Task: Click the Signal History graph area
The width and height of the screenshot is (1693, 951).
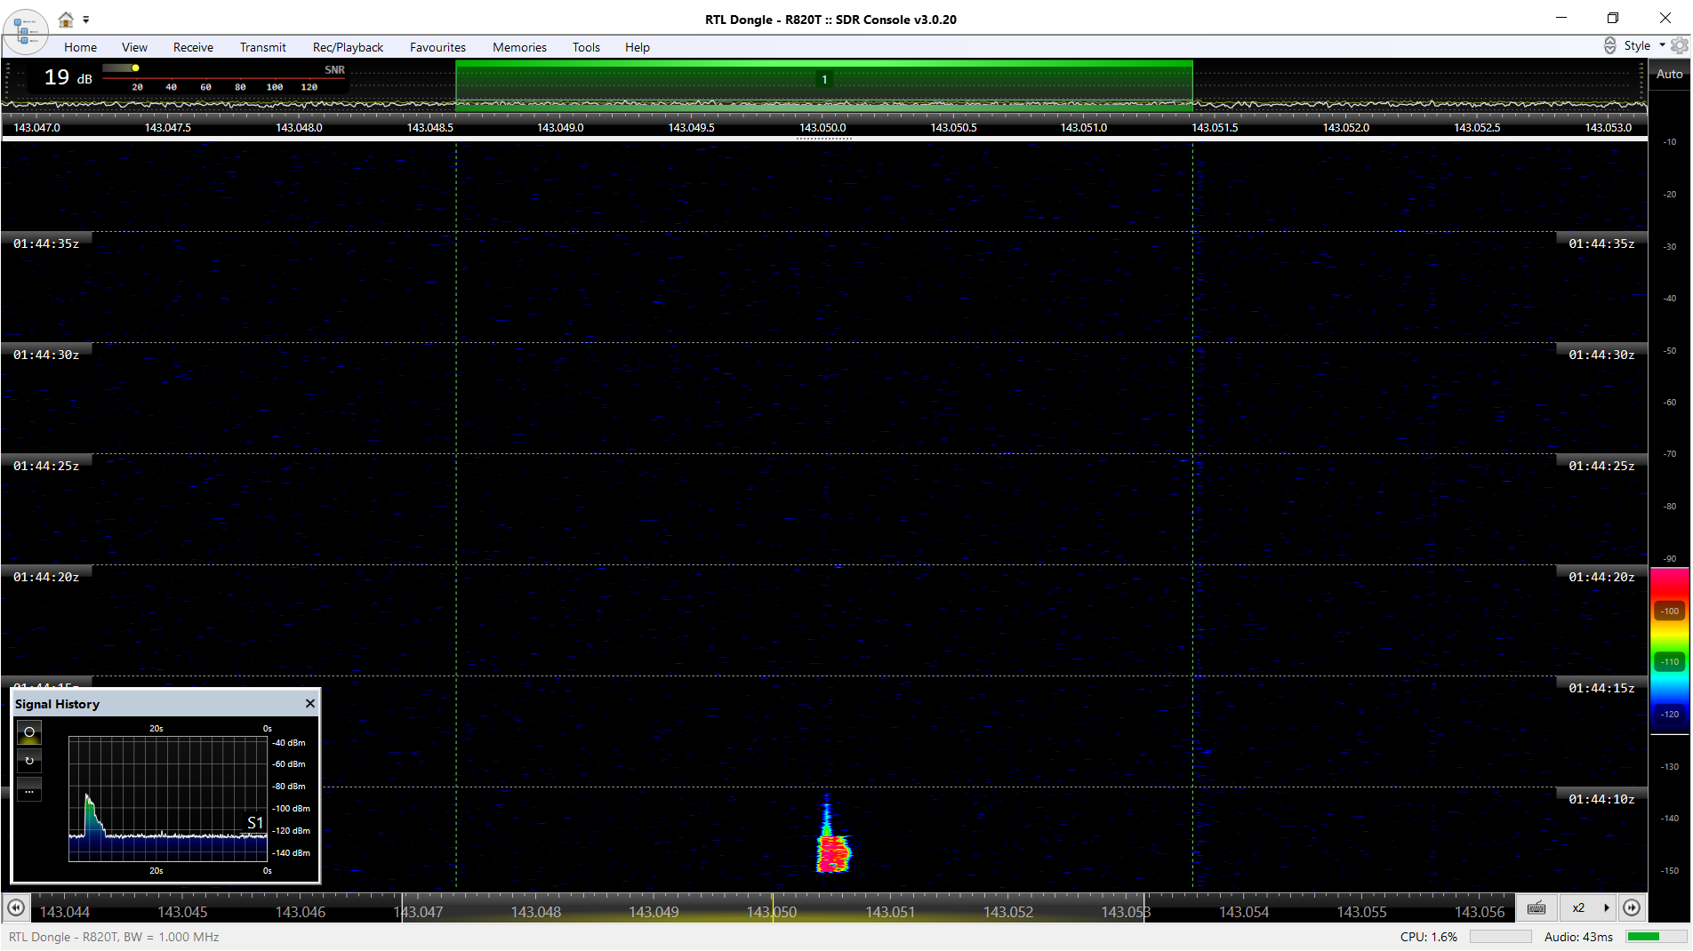Action: pyautogui.click(x=168, y=798)
